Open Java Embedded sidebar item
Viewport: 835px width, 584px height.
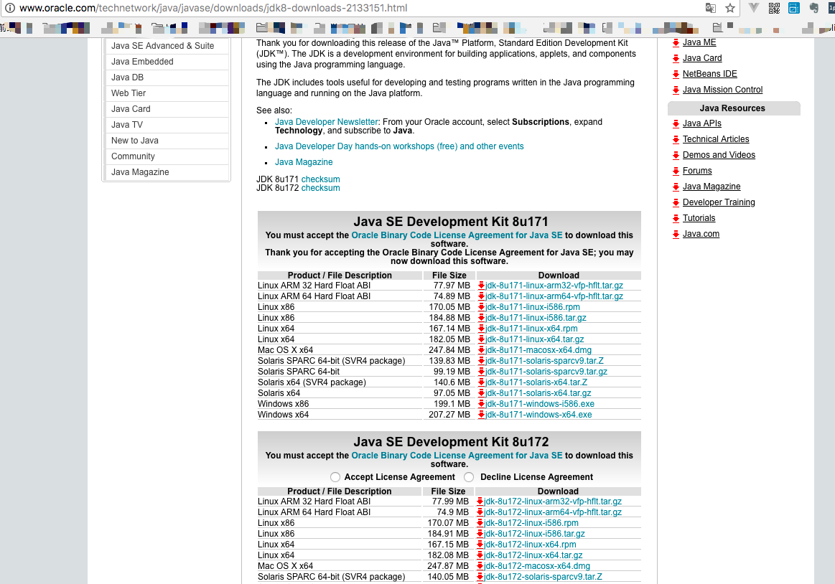(167, 62)
